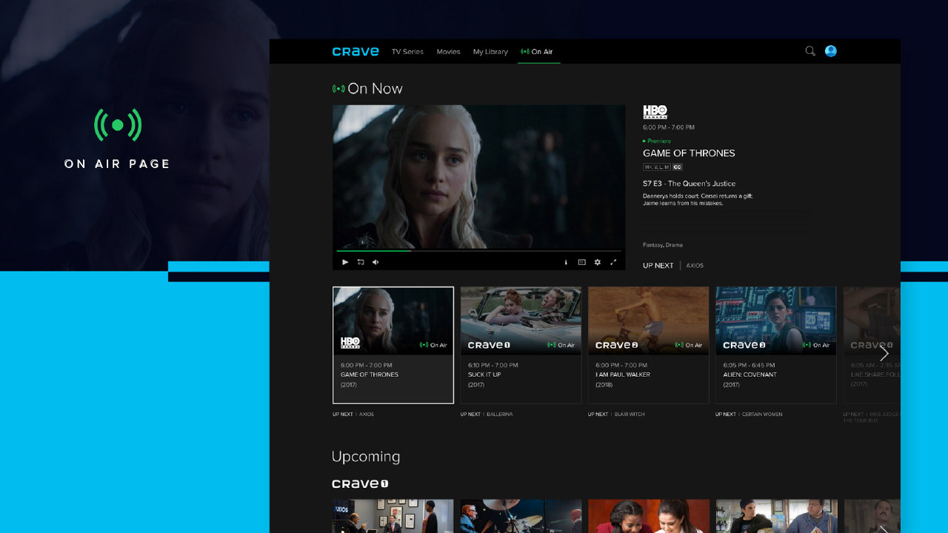Select the Suck It Up channel card
The image size is (948, 533).
(x=521, y=345)
